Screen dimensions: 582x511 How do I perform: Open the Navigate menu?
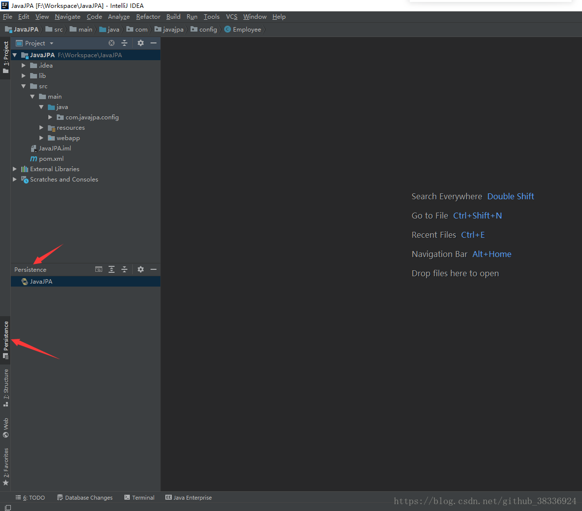point(68,17)
